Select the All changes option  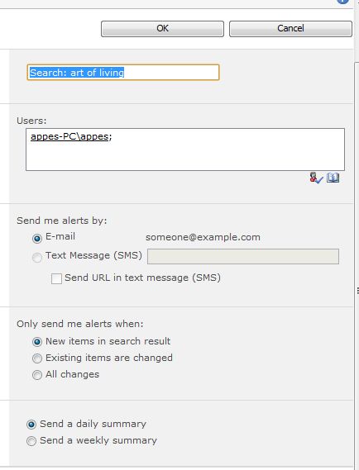37,375
